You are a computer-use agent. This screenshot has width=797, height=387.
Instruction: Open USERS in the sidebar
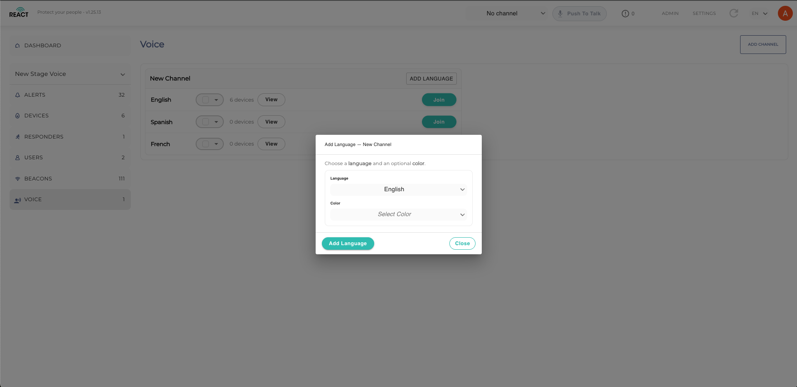[x=70, y=158]
